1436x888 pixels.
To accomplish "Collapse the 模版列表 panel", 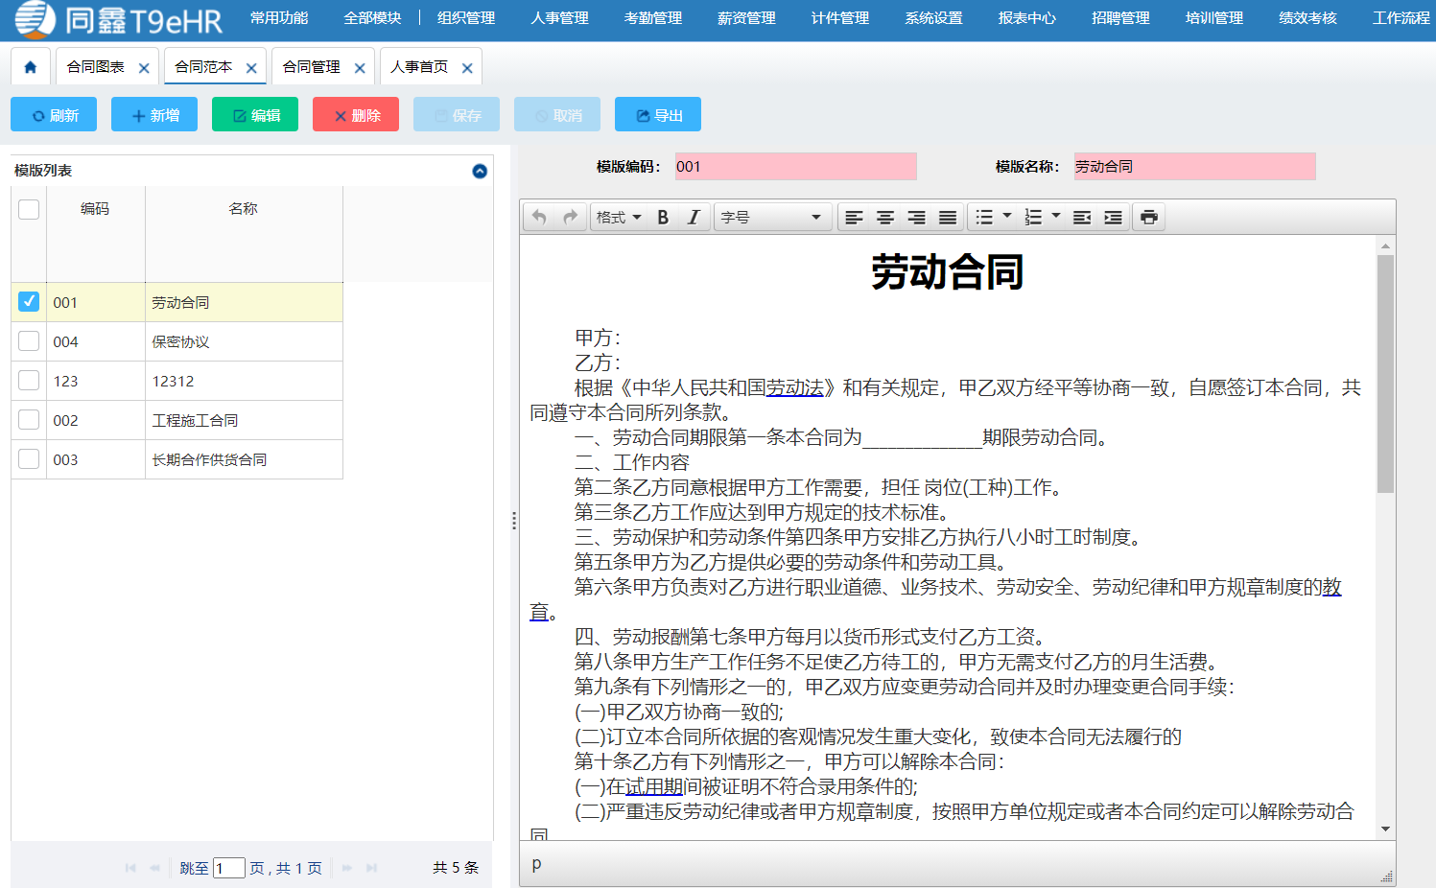I will pyautogui.click(x=478, y=171).
